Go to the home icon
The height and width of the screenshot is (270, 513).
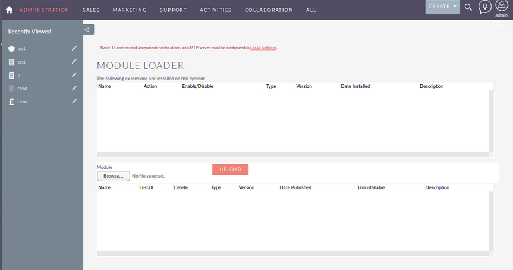point(9,10)
